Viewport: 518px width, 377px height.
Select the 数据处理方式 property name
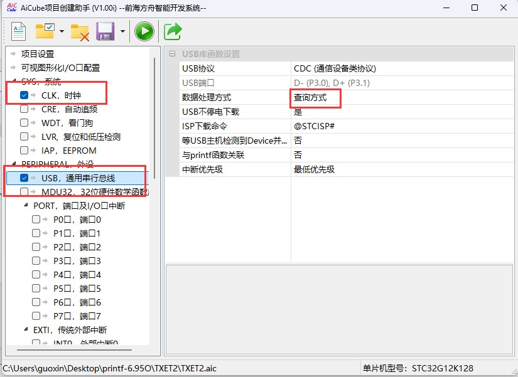coord(207,97)
